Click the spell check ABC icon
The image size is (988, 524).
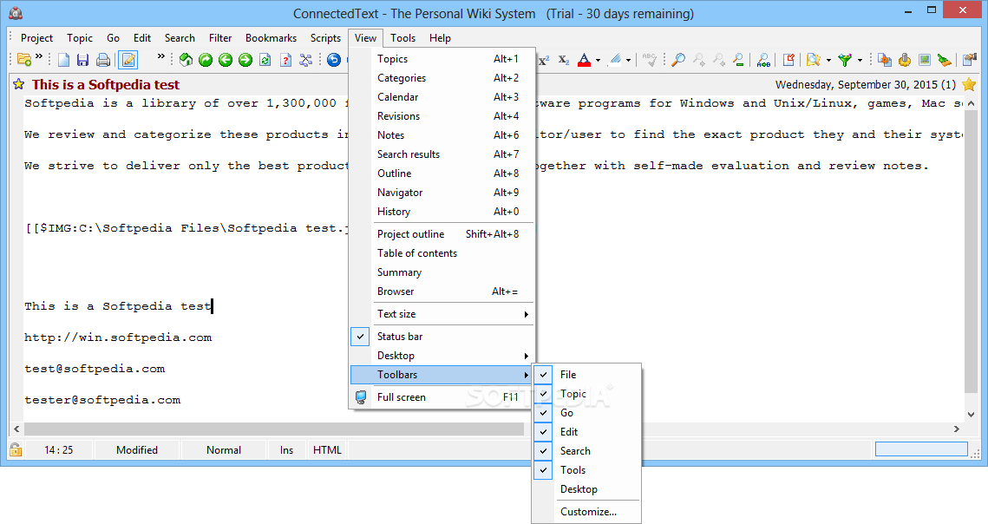[650, 60]
